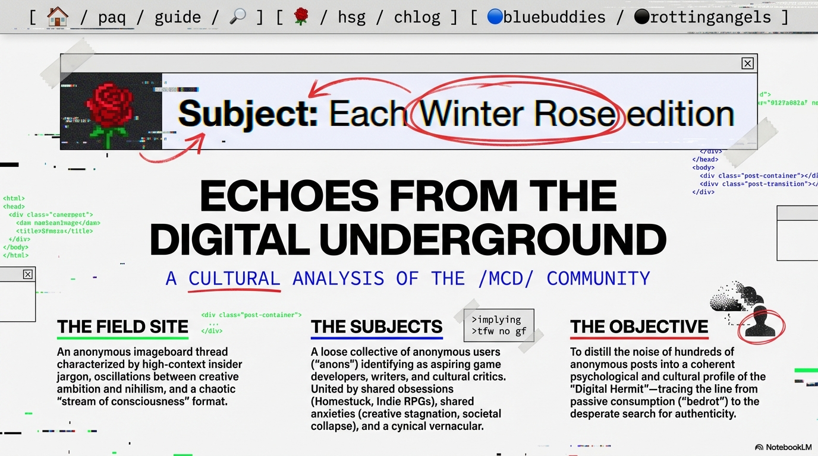Switch to the bluebuddies theme link
The width and height of the screenshot is (818, 456).
(x=546, y=17)
